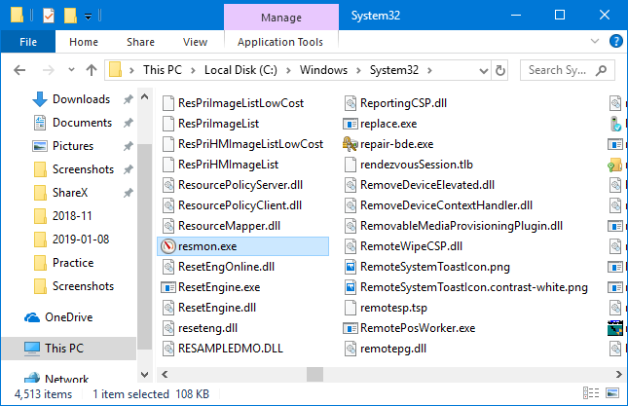Click the ResourceMapper.dll file icon
The width and height of the screenshot is (628, 406).
pyautogui.click(x=168, y=226)
